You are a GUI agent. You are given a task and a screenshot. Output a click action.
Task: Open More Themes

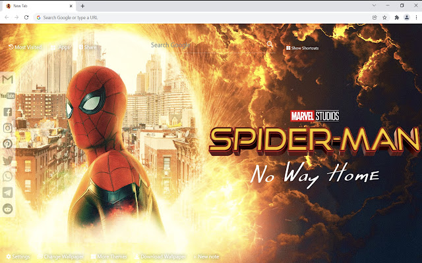click(x=109, y=256)
